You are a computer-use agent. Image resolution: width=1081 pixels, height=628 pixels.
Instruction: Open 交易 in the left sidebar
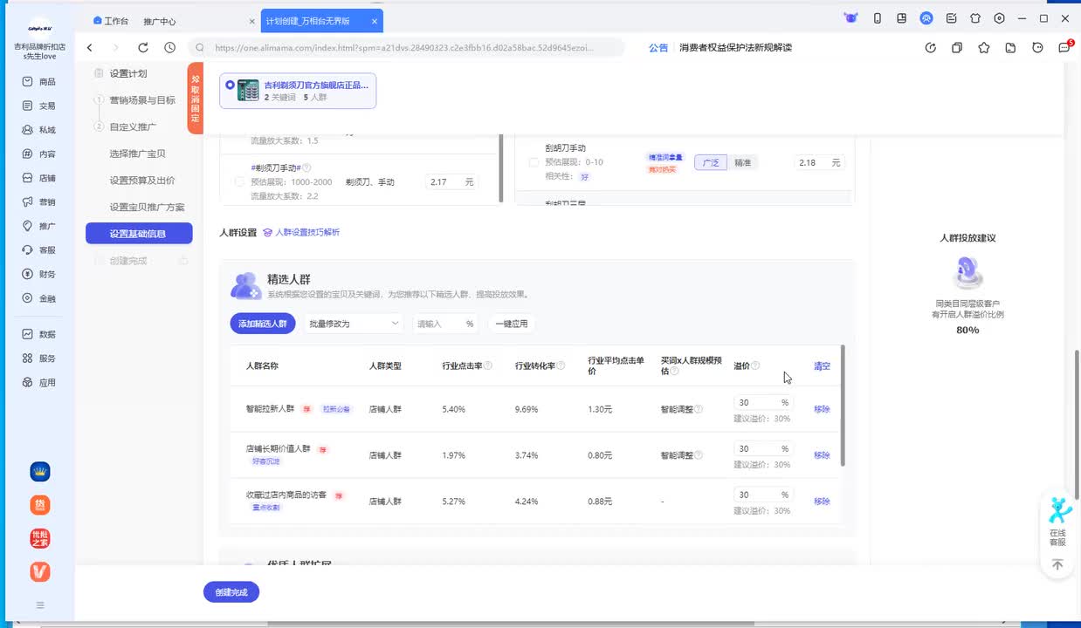pos(38,106)
